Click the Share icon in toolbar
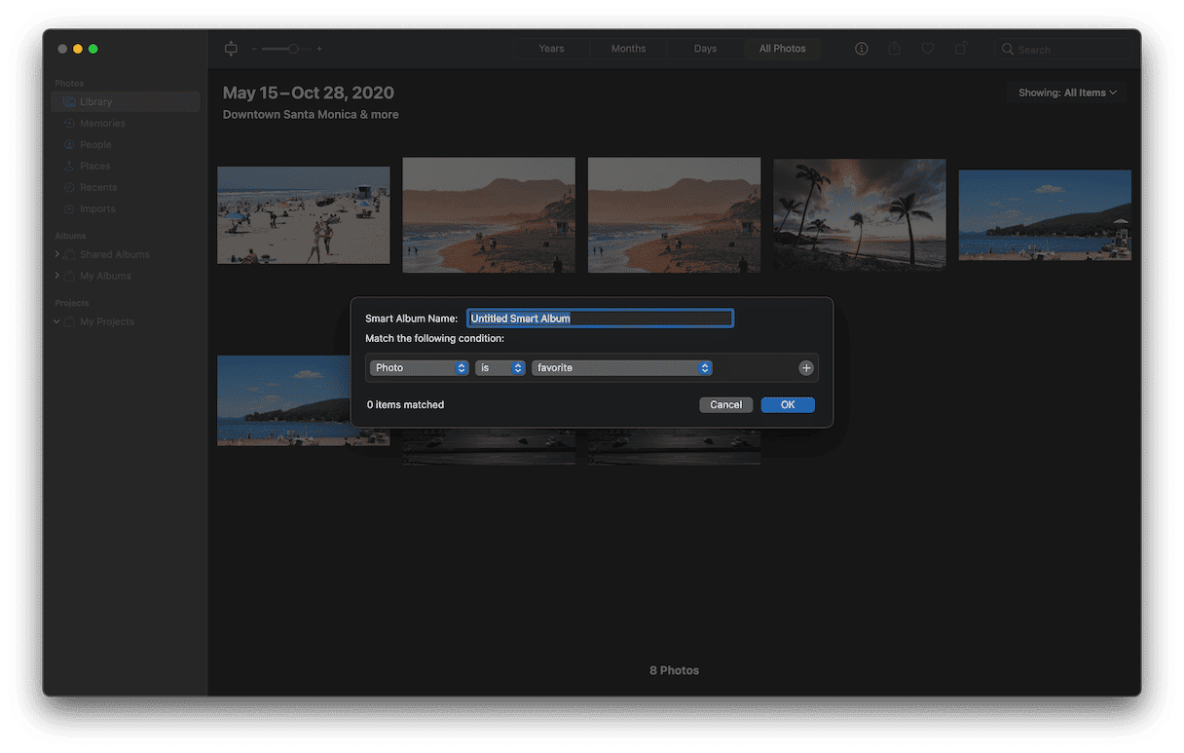This screenshot has height=753, width=1184. [x=894, y=49]
